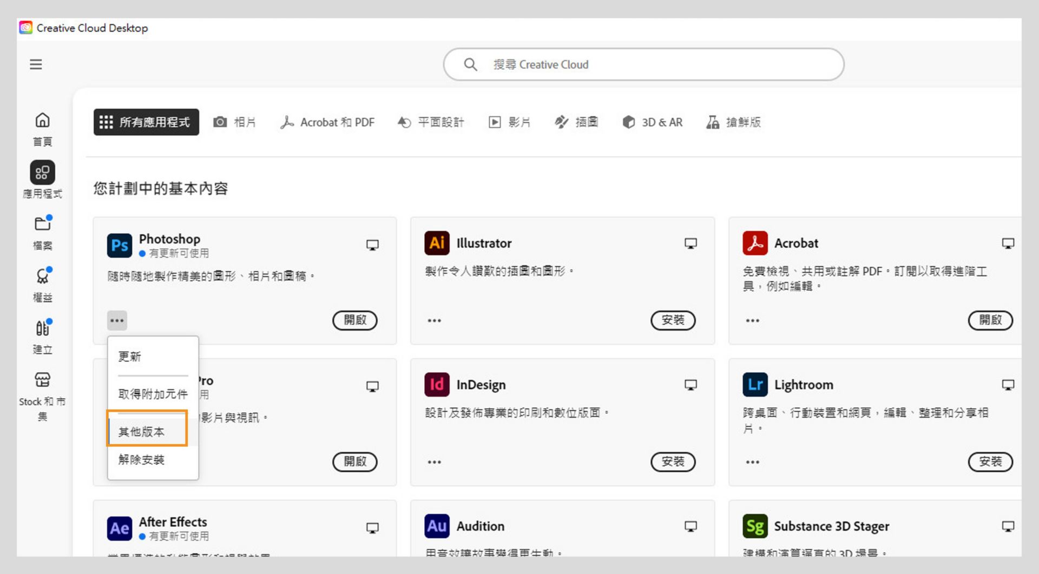The height and width of the screenshot is (574, 1039).
Task: Click the Photoshop app icon
Action: [120, 246]
